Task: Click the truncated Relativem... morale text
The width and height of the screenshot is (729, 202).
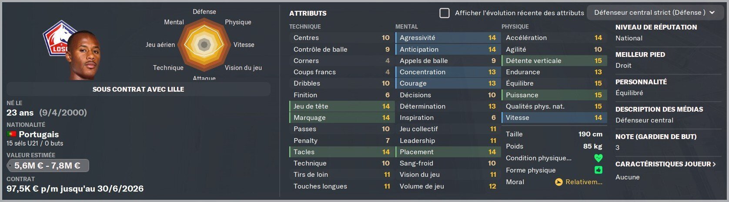Action: coord(584,182)
